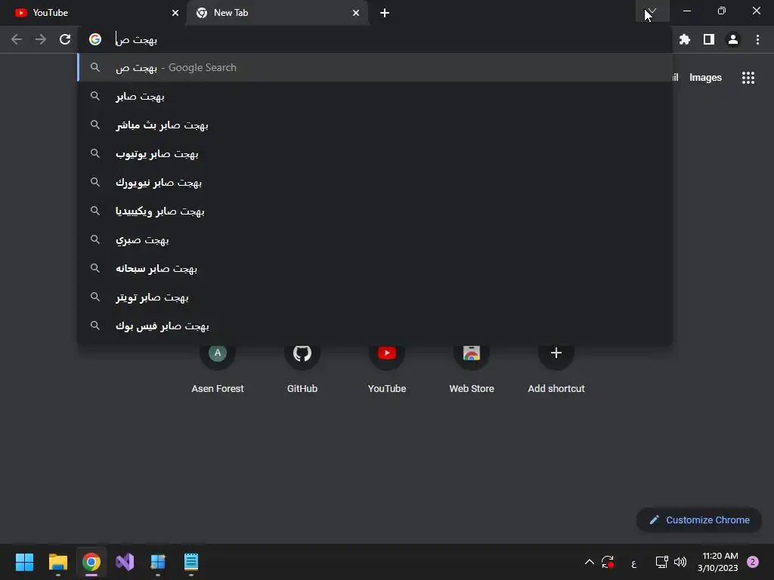Show hidden system tray icons
774x580 pixels.
pyautogui.click(x=589, y=562)
